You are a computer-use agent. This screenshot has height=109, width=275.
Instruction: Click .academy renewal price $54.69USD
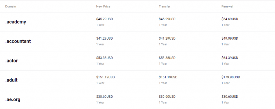[x=230, y=19]
